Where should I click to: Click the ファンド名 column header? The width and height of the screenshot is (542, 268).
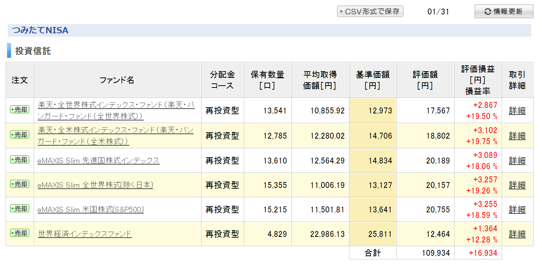[x=117, y=80]
